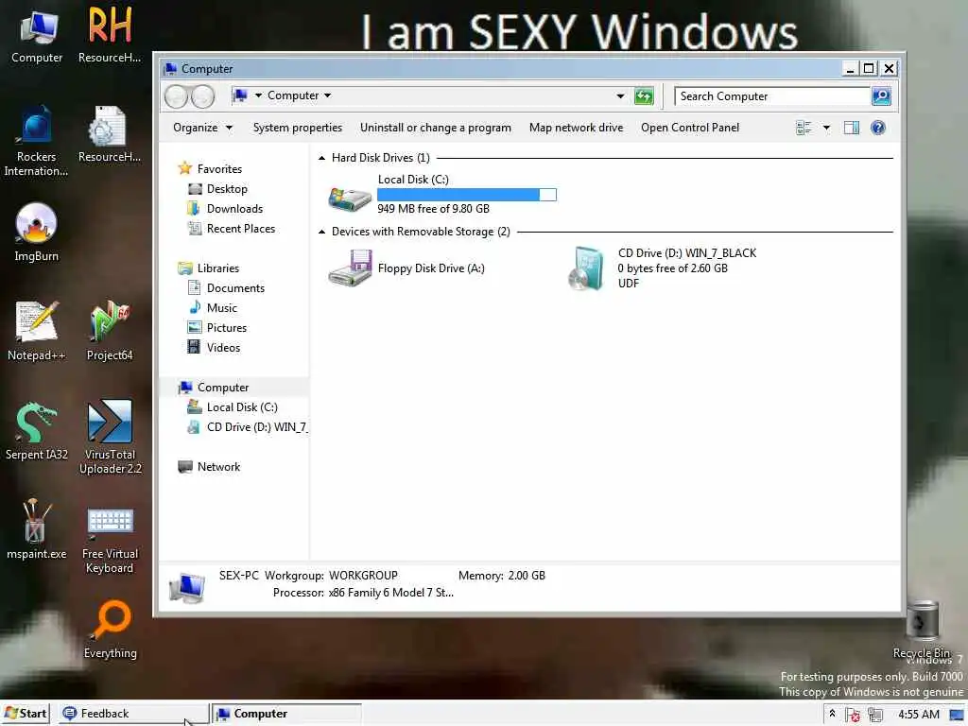This screenshot has width=968, height=726.
Task: Launch mspaint.exe from the desktop
Action: pos(36,529)
